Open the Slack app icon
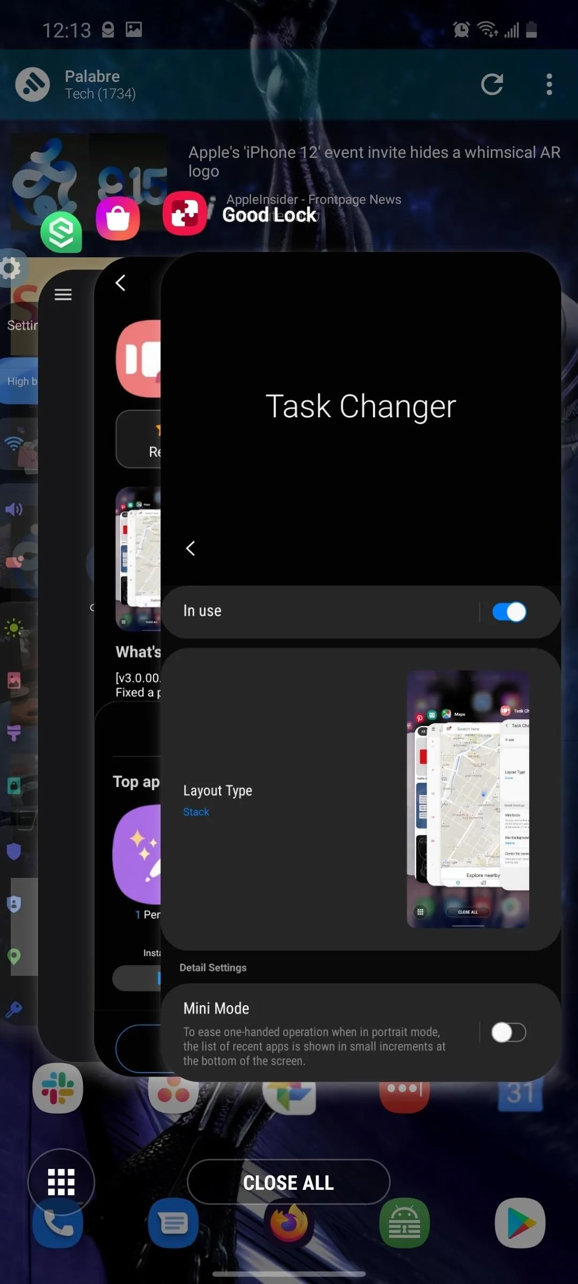578x1284 pixels. [58, 1088]
